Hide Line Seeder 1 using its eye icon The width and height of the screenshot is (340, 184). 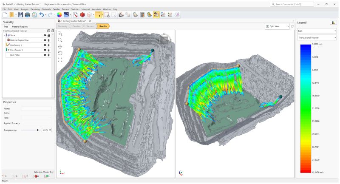pyautogui.click(x=45, y=45)
